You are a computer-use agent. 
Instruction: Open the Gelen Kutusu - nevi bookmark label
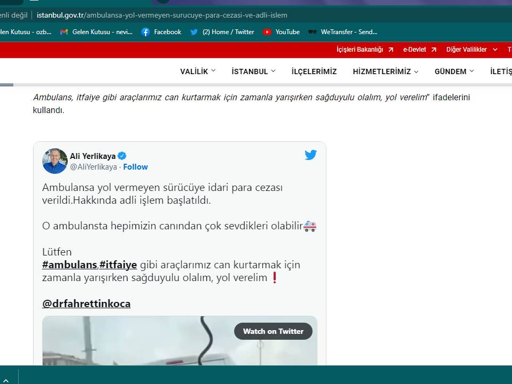click(x=102, y=32)
